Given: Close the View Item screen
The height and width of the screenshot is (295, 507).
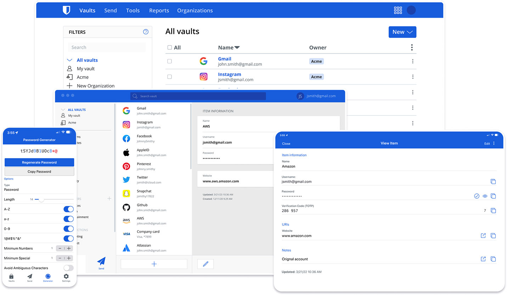Looking at the screenshot, I should 286,143.
